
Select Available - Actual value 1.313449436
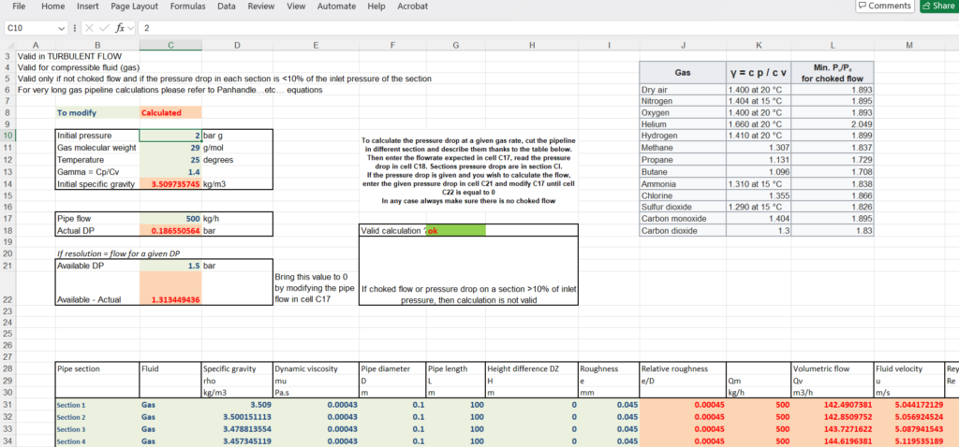[x=170, y=288]
